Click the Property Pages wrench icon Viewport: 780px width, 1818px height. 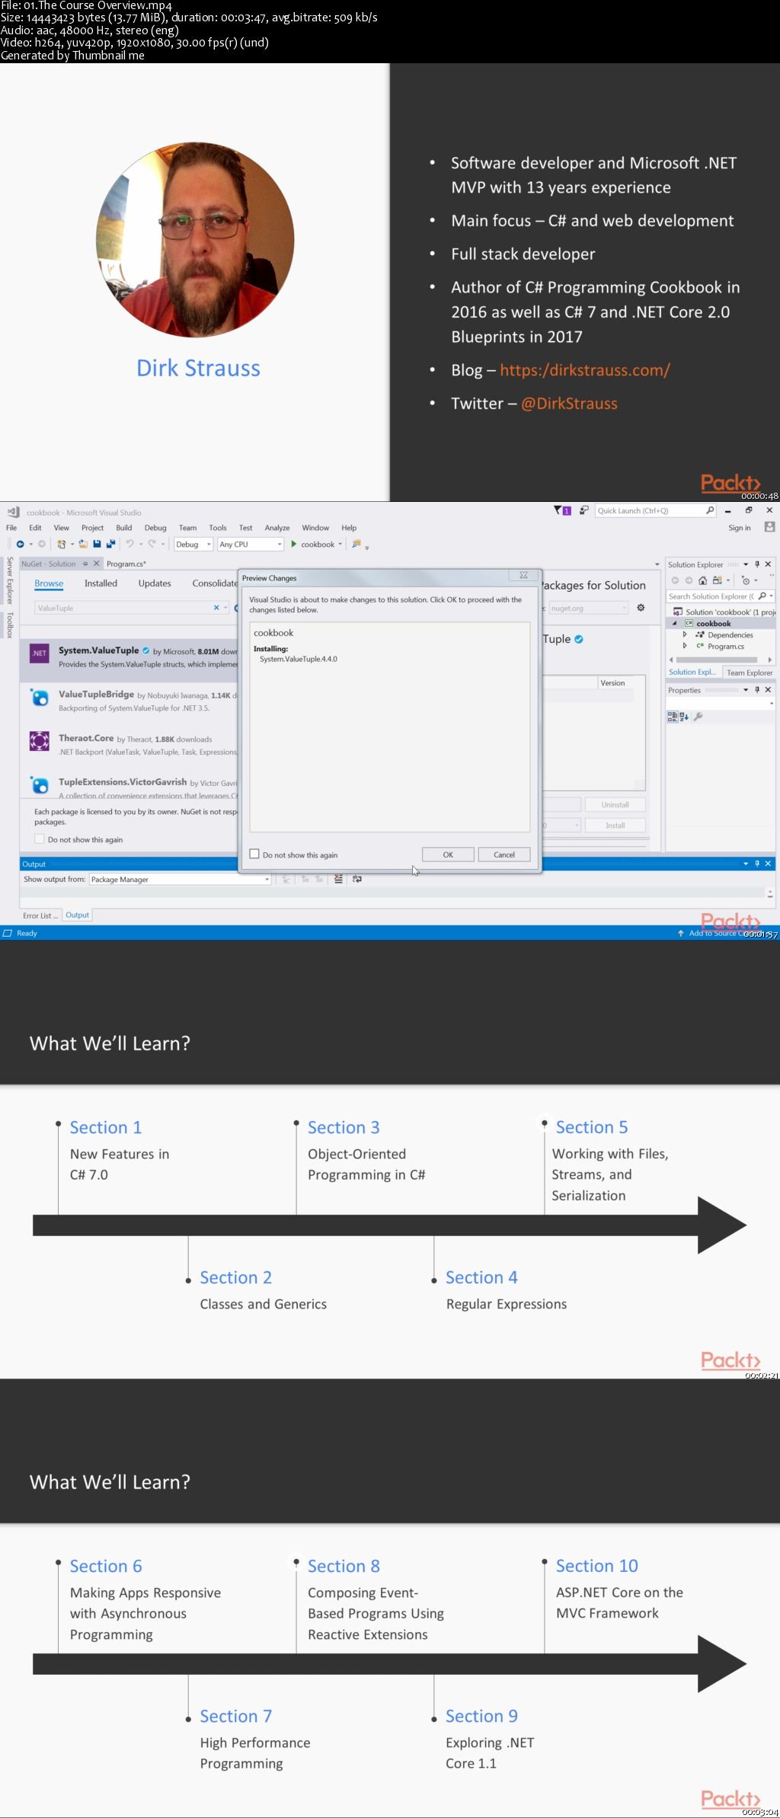(x=698, y=717)
